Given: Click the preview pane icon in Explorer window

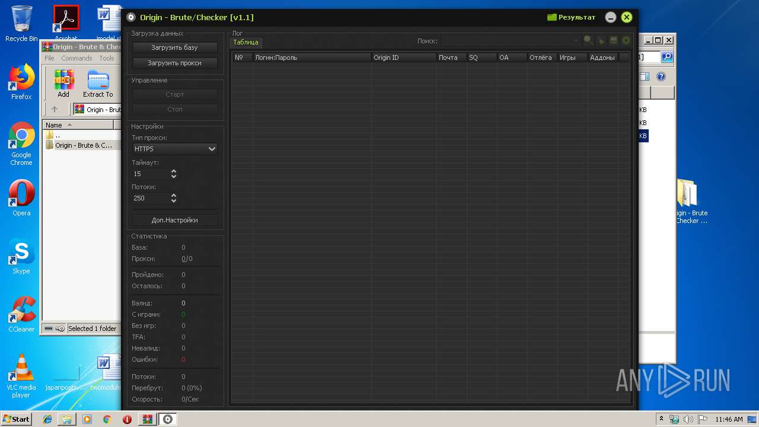Looking at the screenshot, I should coord(645,77).
